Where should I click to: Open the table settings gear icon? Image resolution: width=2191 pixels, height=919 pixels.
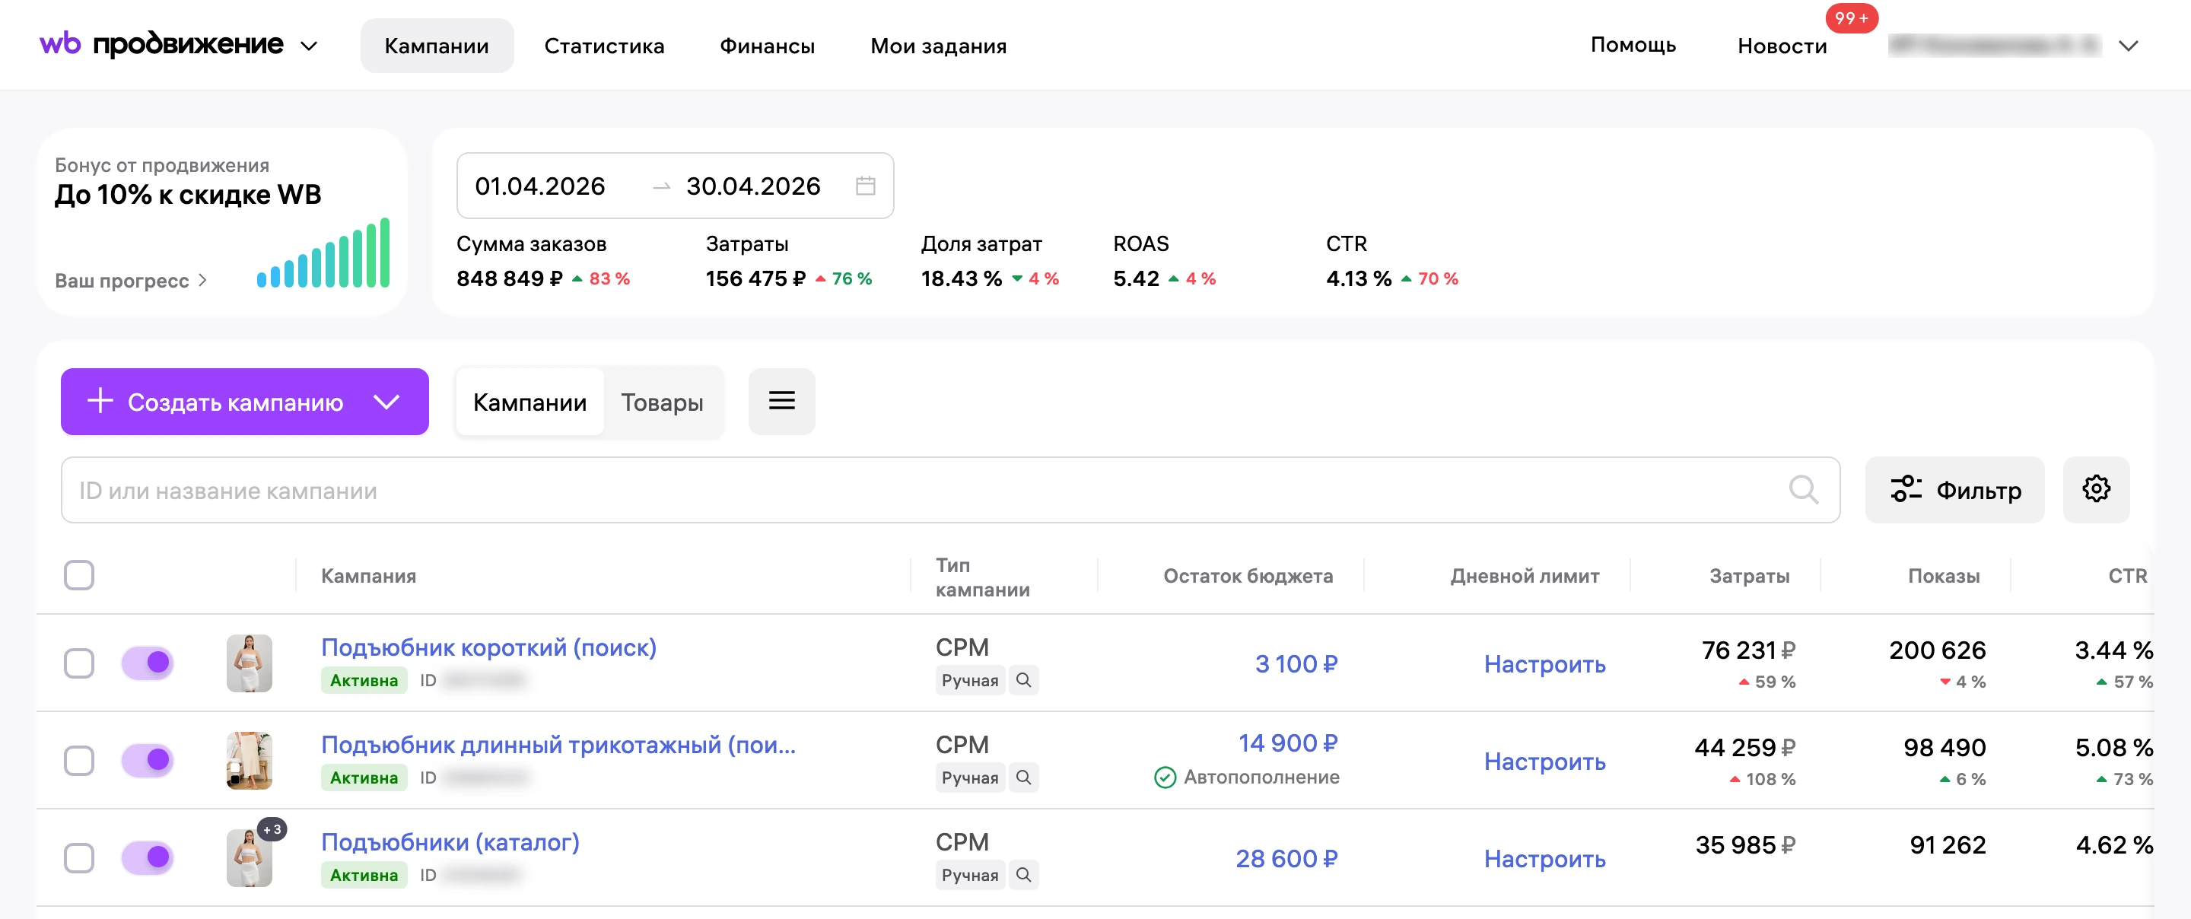point(2096,489)
